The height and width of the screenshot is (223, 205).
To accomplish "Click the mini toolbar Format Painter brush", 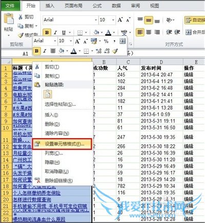I will [x=115, y=51].
